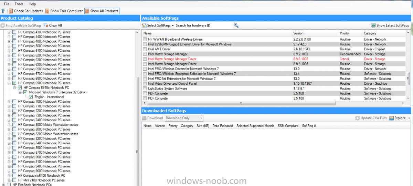Open the Tools menu
This screenshot has width=413, height=186.
[x=19, y=4]
